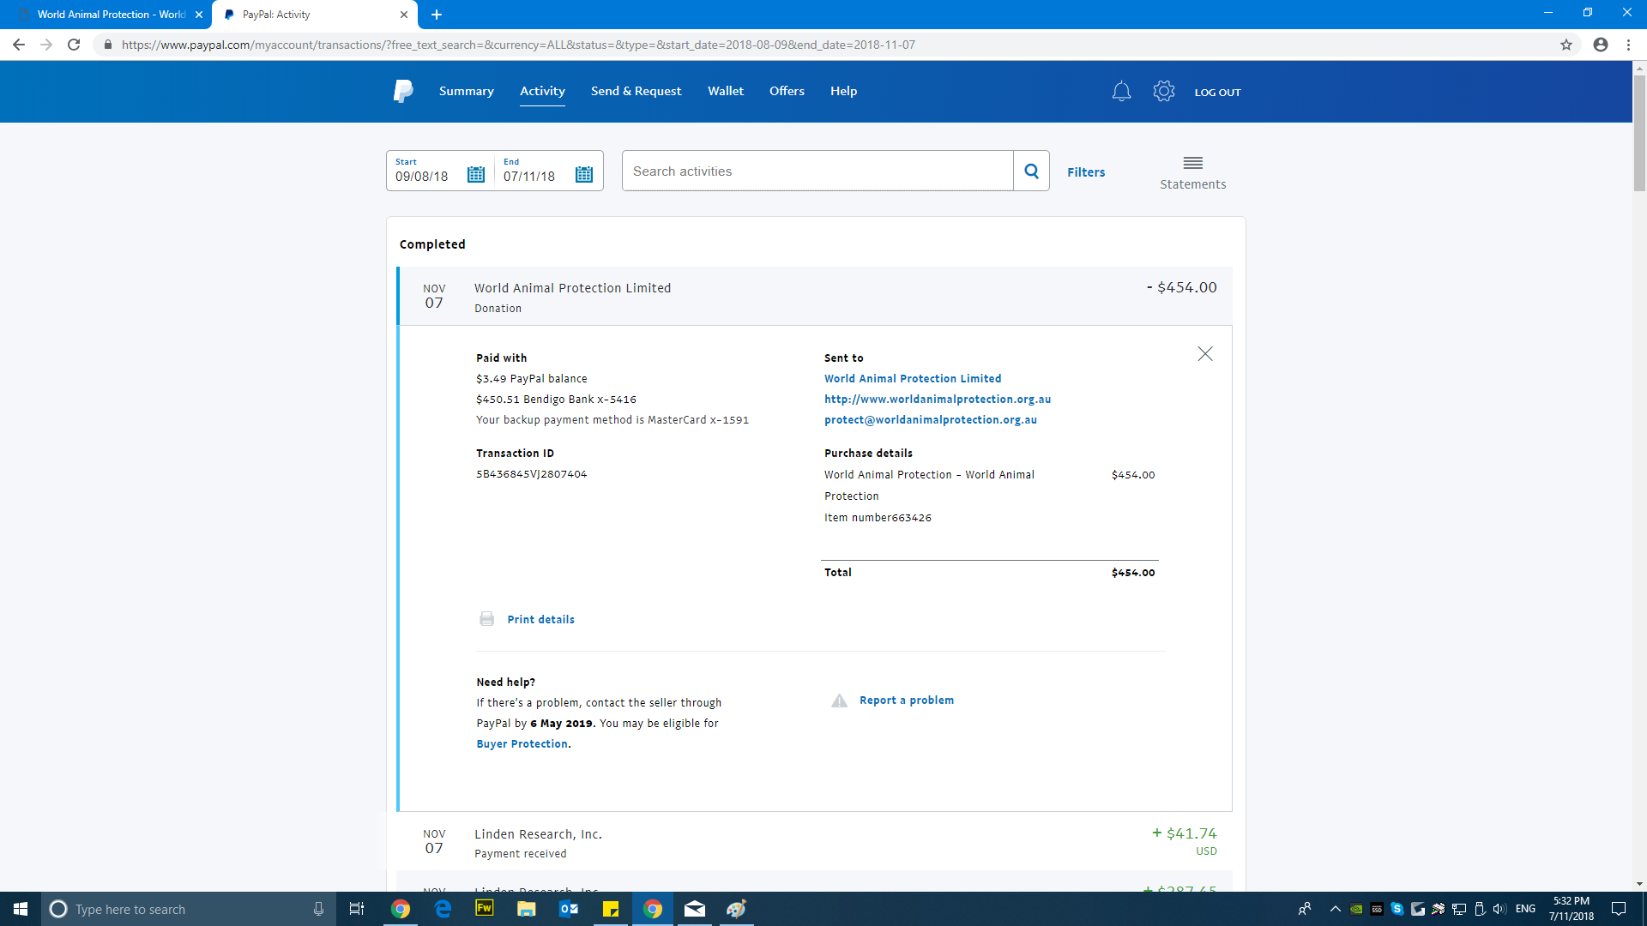The image size is (1647, 926).
Task: Open the Windows action center
Action: 1619,909
